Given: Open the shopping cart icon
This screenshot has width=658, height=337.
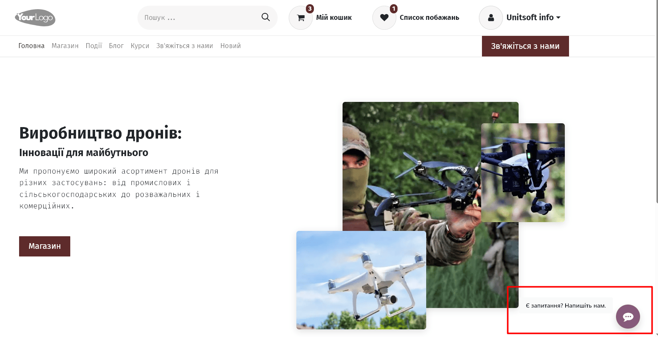Looking at the screenshot, I should [x=301, y=18].
